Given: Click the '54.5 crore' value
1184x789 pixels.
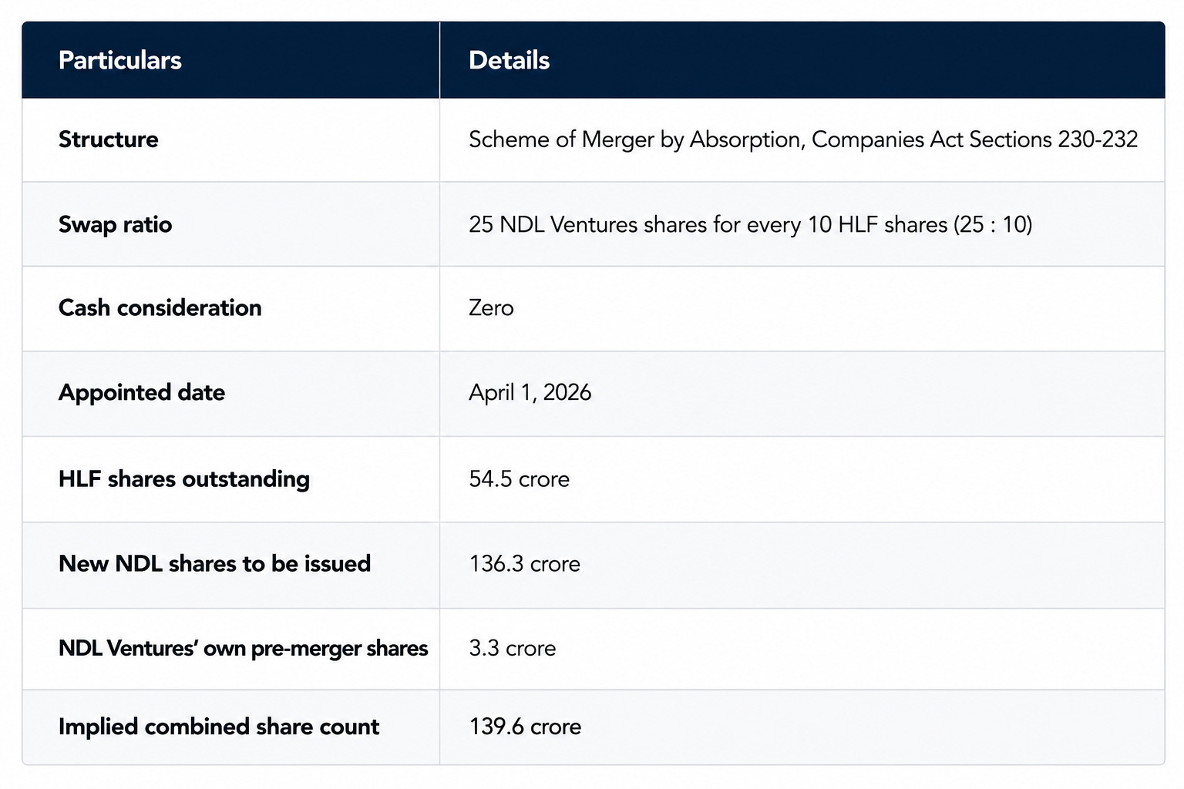Looking at the screenshot, I should pos(520,478).
